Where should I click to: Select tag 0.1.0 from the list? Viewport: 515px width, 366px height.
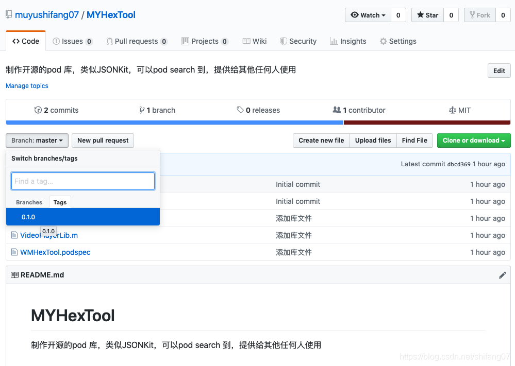[83, 217]
